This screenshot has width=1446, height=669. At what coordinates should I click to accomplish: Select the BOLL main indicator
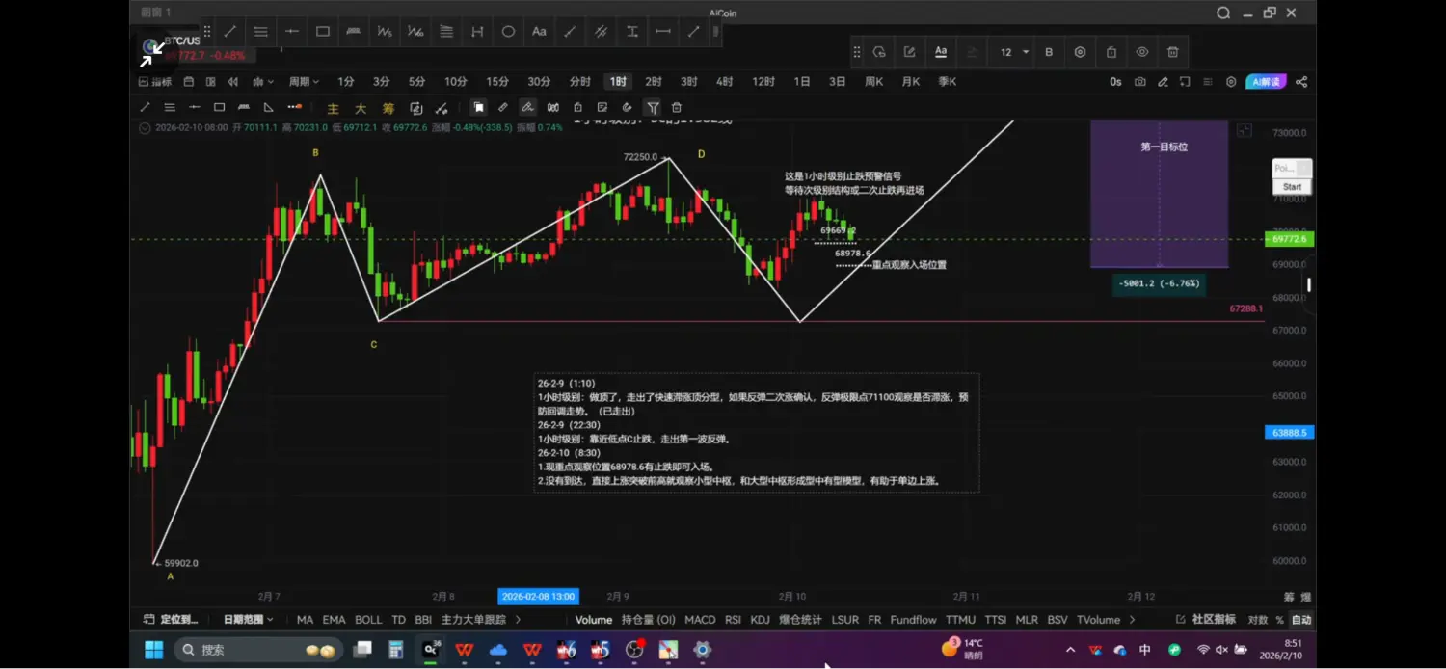click(368, 620)
